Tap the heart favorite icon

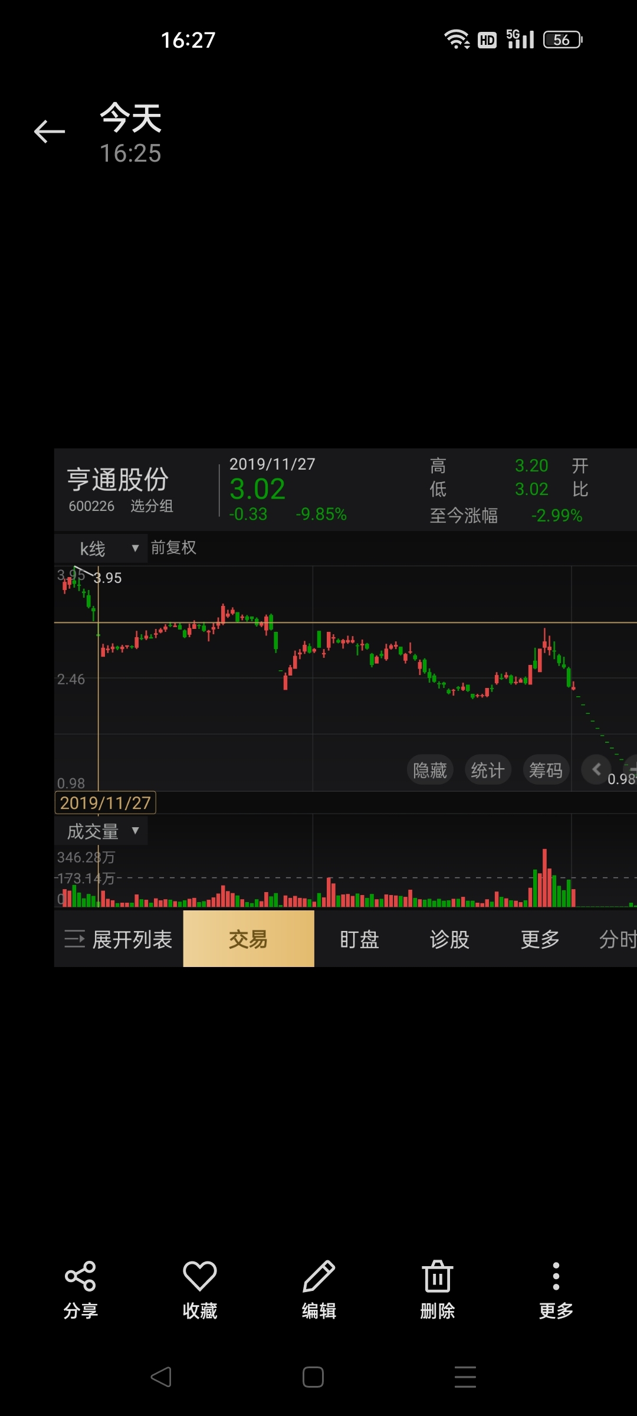point(200,1276)
